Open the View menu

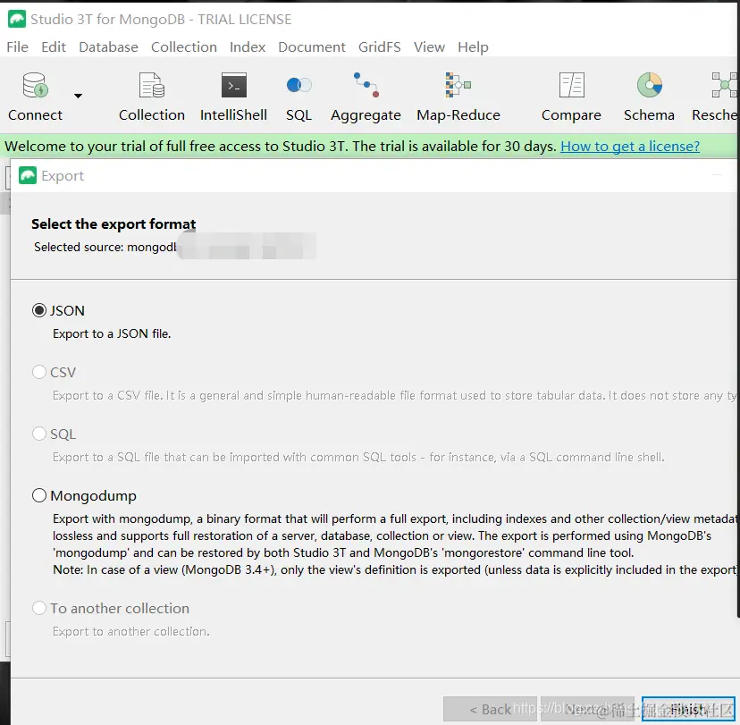pos(430,47)
